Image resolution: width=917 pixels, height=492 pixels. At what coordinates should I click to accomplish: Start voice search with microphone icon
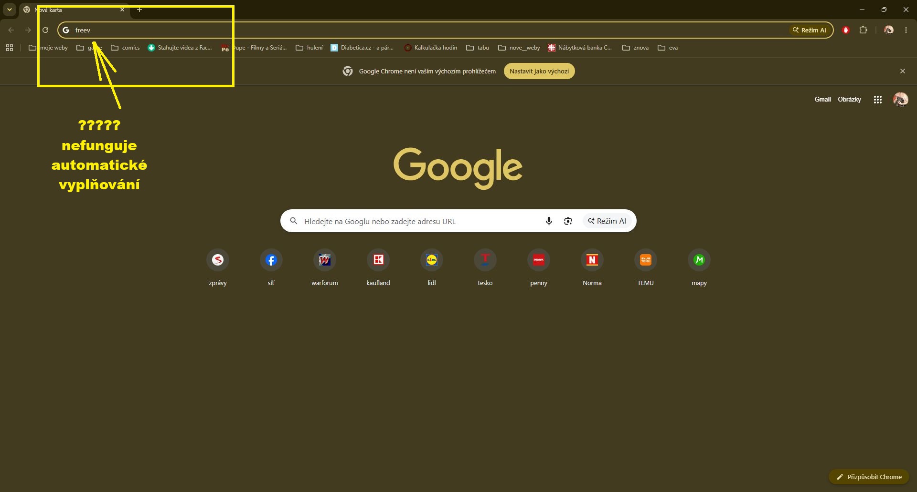pos(549,221)
